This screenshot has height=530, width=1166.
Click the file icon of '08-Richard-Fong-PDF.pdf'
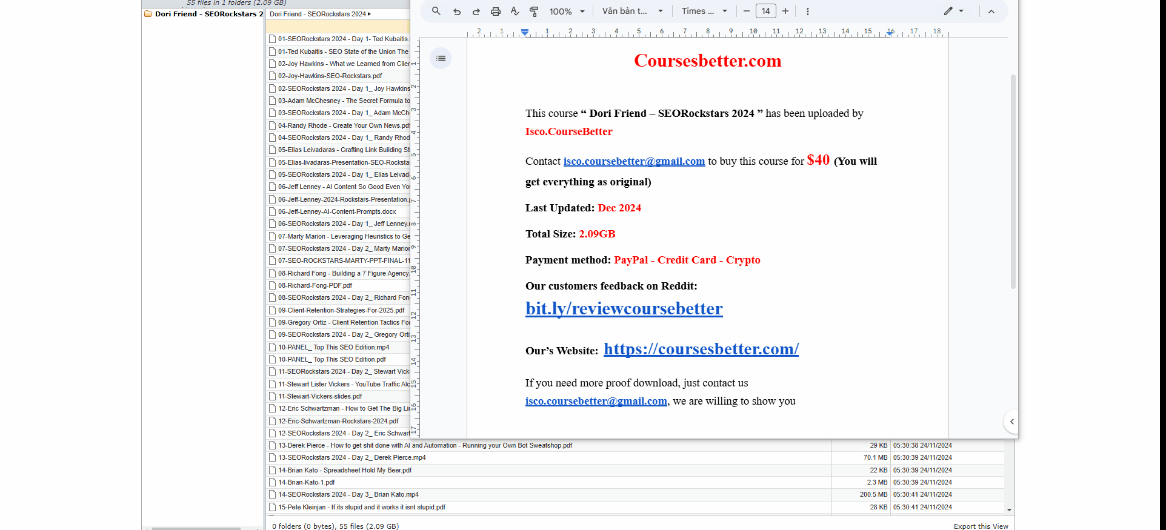(273, 285)
